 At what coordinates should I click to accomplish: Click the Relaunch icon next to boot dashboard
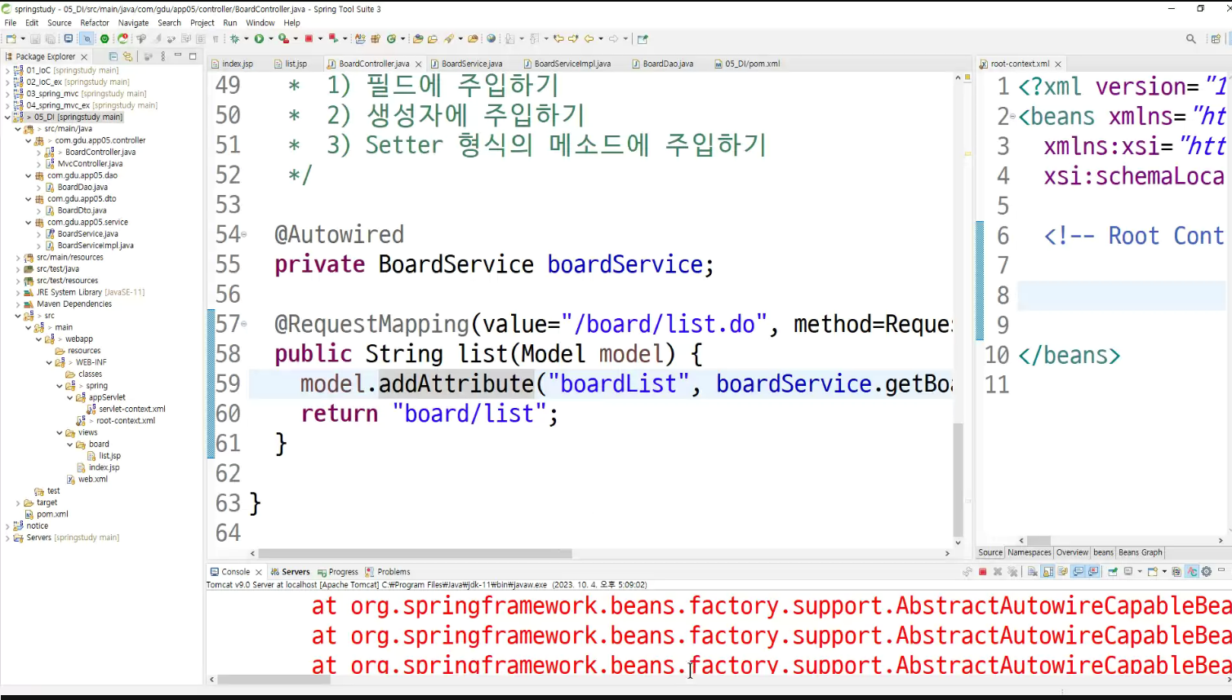click(x=122, y=38)
